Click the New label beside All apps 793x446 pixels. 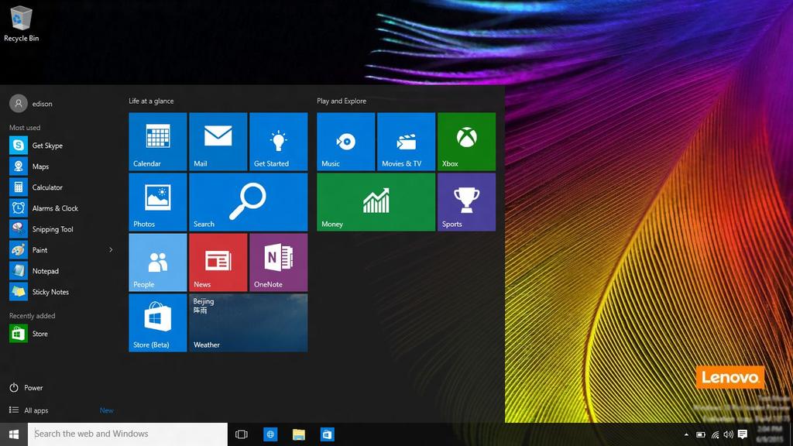pyautogui.click(x=107, y=410)
